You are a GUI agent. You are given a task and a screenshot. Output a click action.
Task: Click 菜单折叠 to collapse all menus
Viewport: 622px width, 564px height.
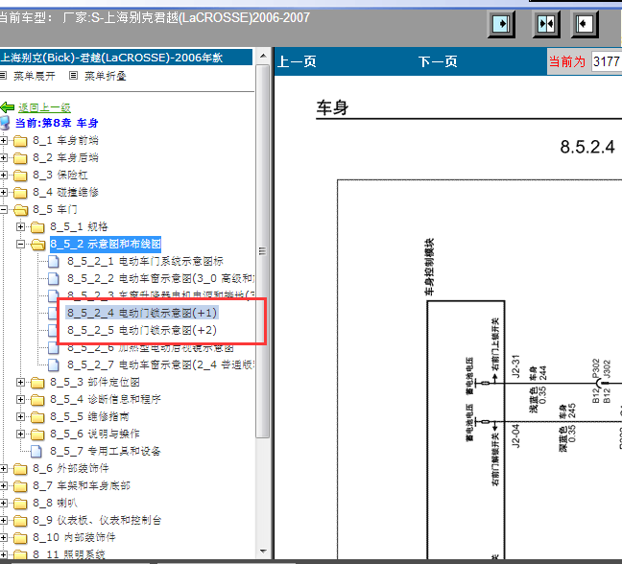pyautogui.click(x=106, y=76)
